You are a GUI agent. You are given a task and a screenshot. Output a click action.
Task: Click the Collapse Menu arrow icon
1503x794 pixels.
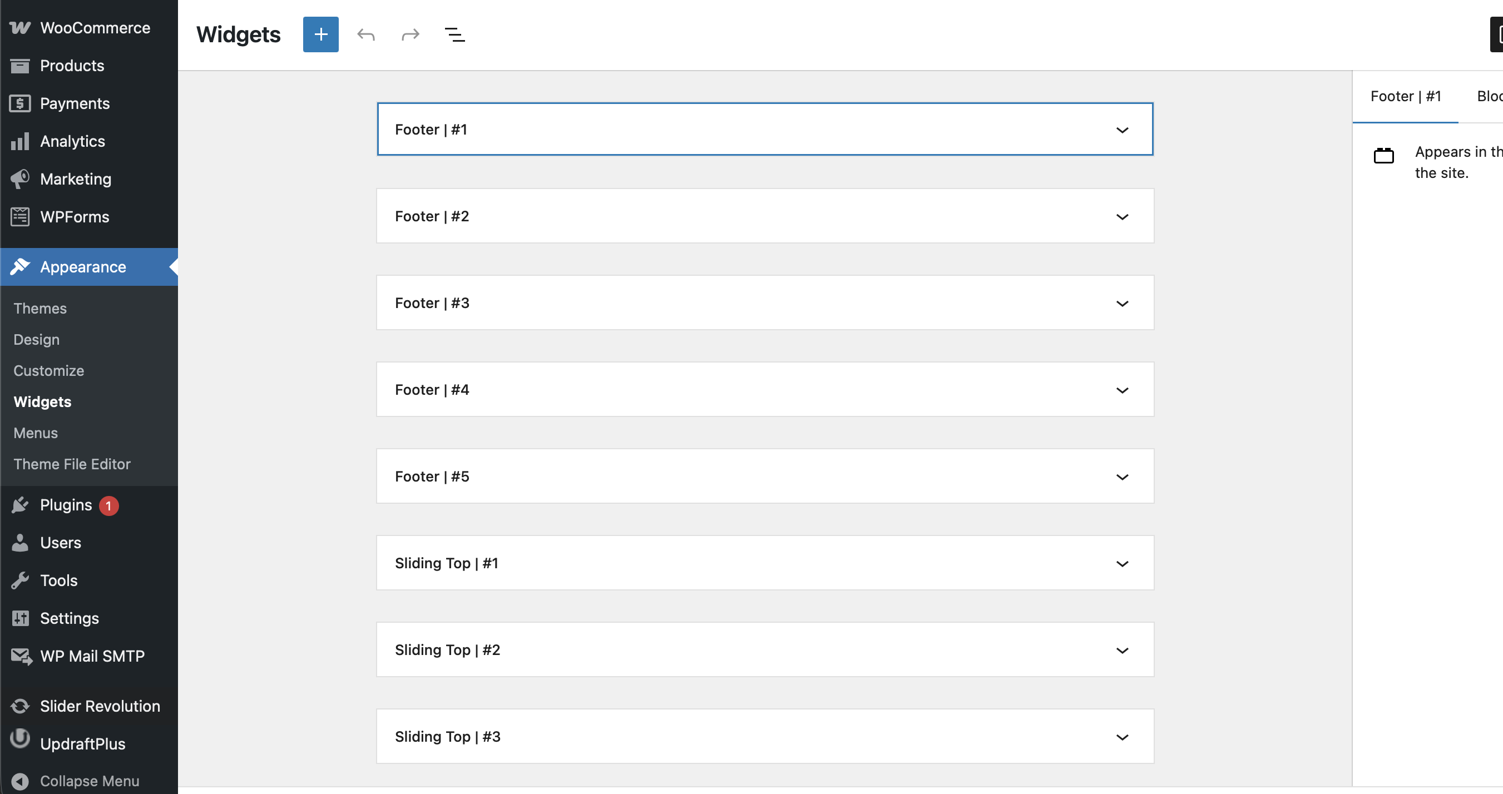coord(20,781)
